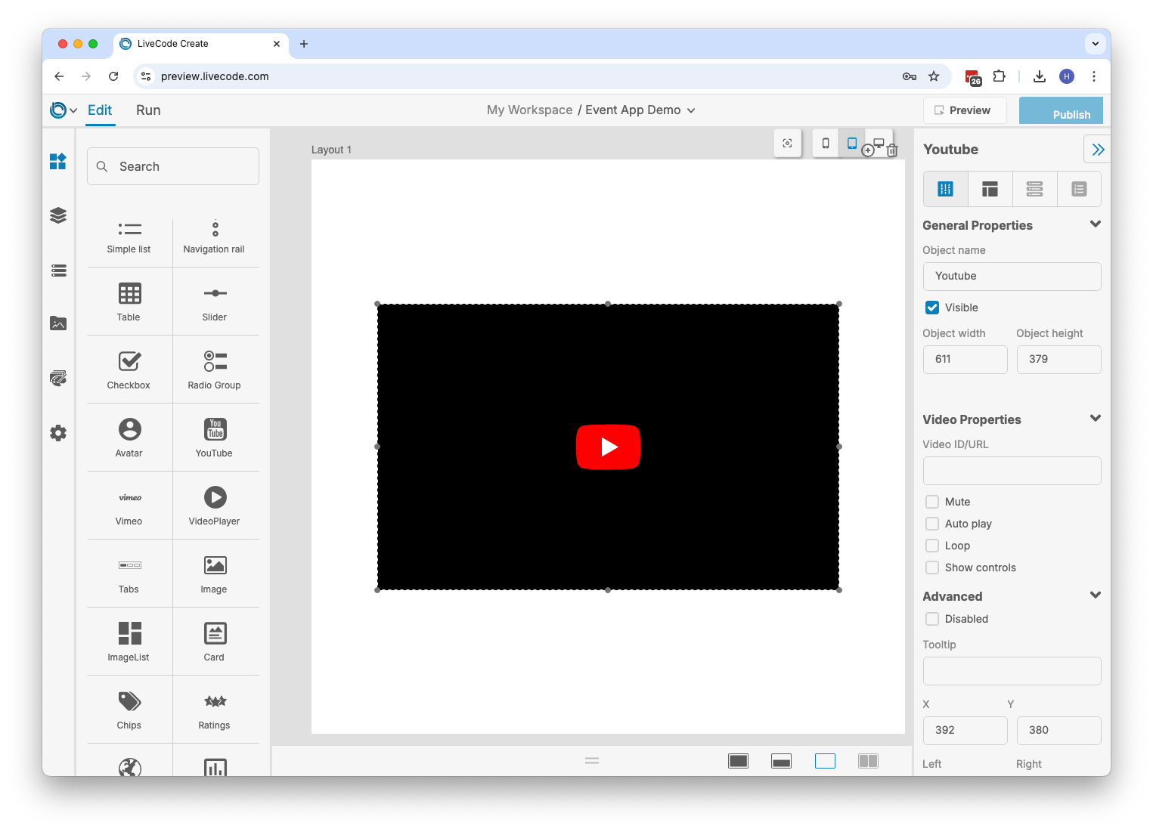1153x832 pixels.
Task: Choose the Radio Group widget
Action: (x=215, y=370)
